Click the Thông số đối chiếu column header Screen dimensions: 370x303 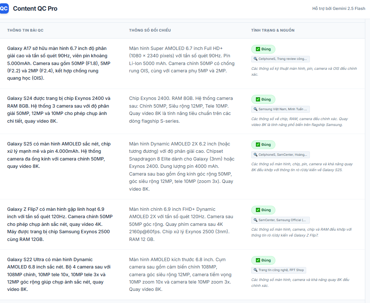(150, 30)
